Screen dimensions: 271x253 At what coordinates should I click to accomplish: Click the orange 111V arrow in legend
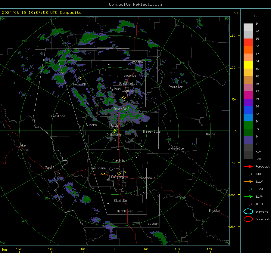click(248, 181)
